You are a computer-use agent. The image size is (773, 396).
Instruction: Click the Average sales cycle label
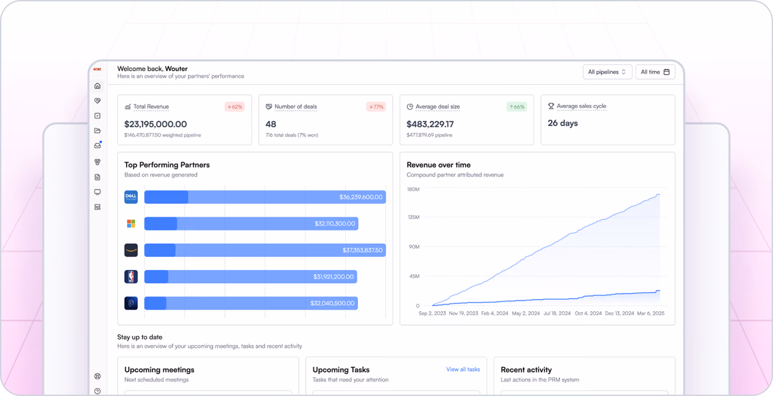581,106
